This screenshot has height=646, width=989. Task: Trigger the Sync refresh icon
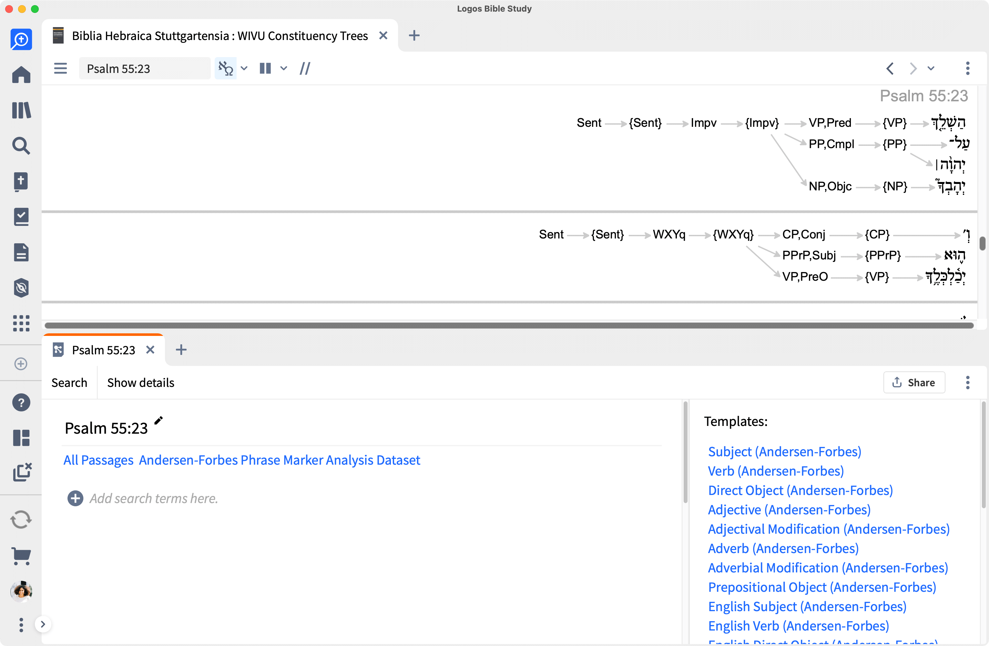click(x=21, y=520)
